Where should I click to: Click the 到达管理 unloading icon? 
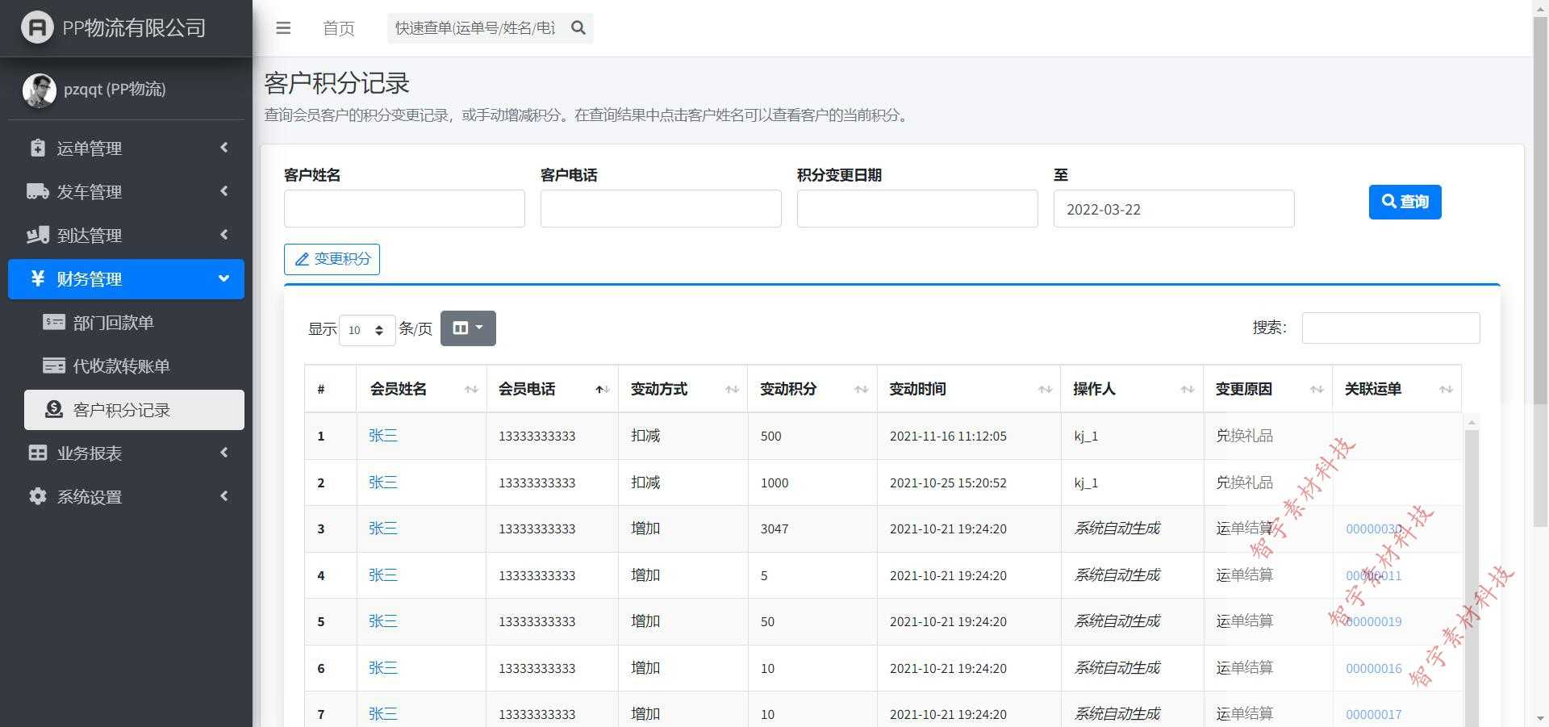coord(38,235)
